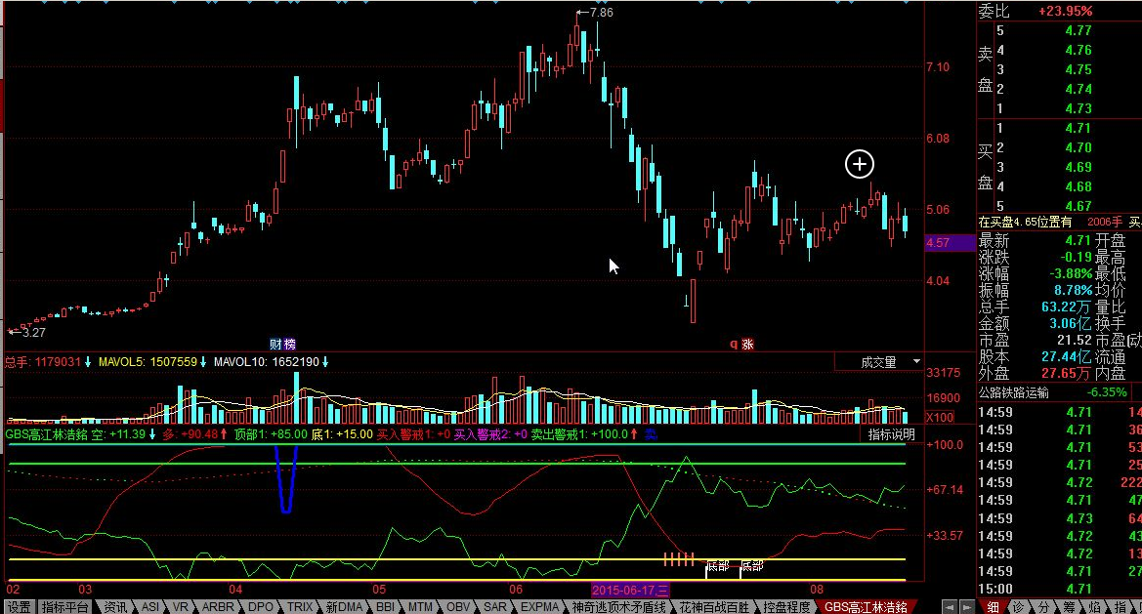
Task: Click the 财 marker on the chart
Action: point(276,345)
